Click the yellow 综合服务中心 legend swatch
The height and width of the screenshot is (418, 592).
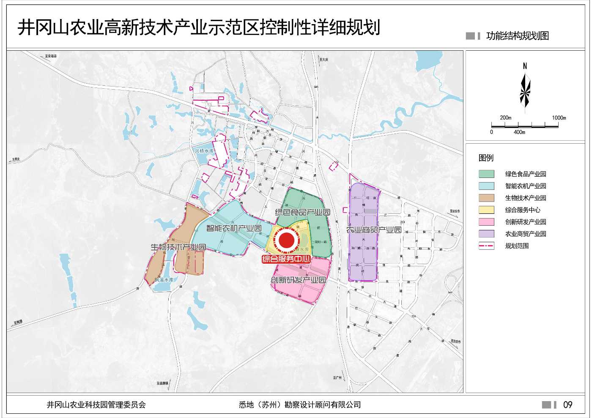click(x=486, y=210)
